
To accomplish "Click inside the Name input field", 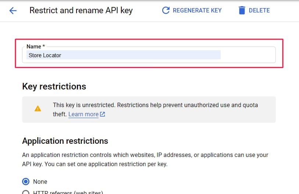I will pyautogui.click(x=246, y=55).
